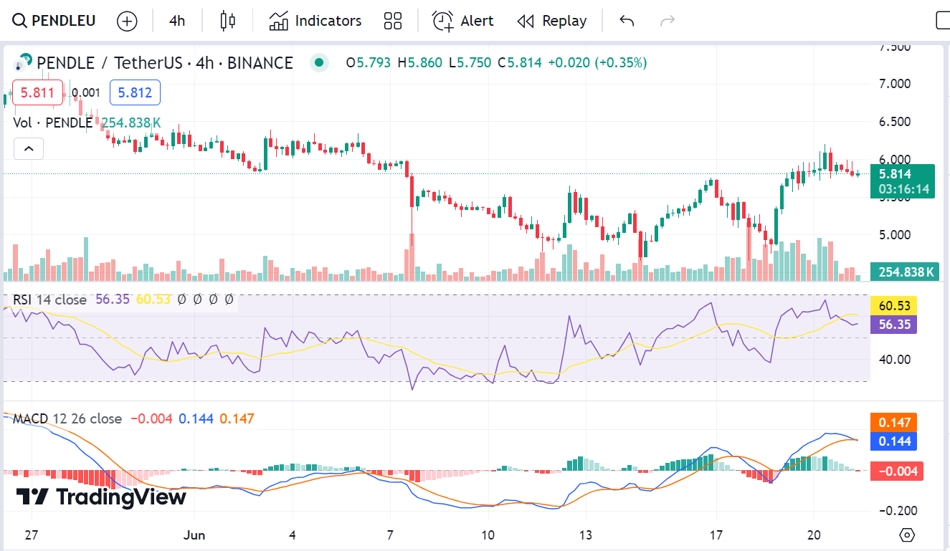Click the 5.000 price scale label

pos(895,234)
